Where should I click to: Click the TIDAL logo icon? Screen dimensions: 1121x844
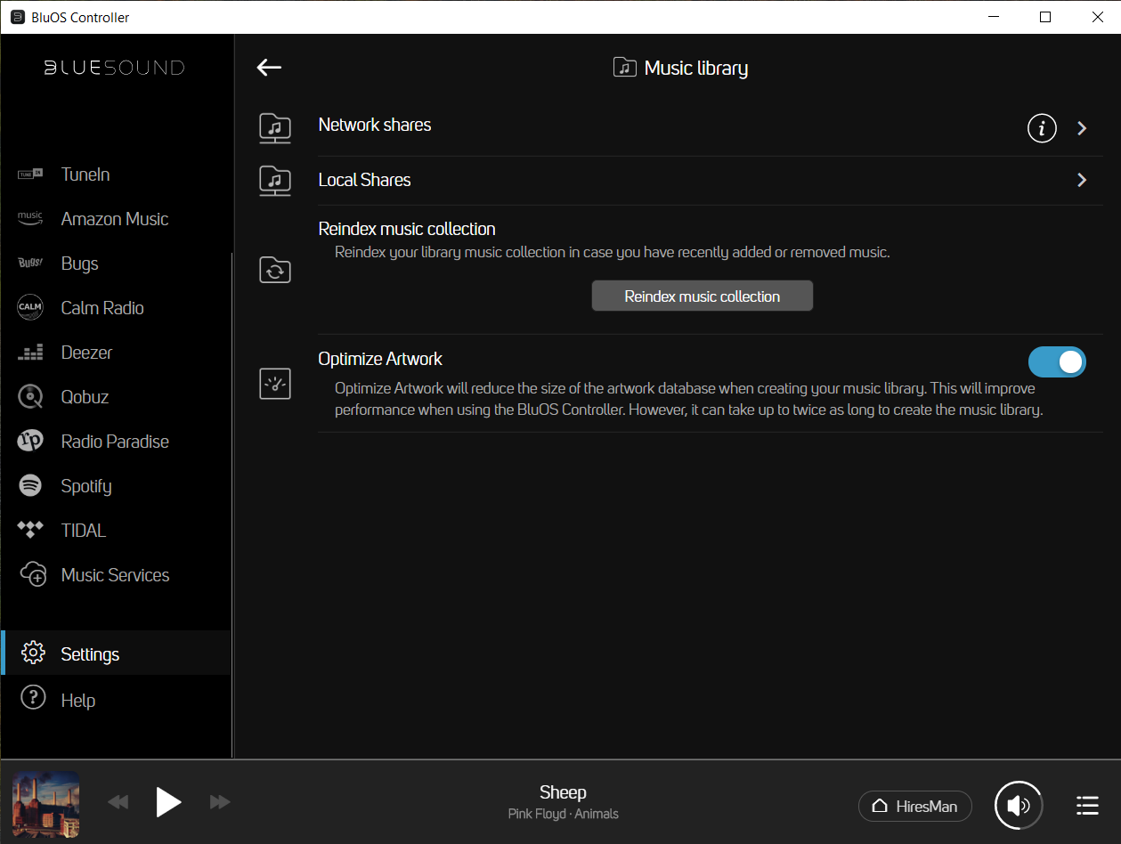(31, 531)
